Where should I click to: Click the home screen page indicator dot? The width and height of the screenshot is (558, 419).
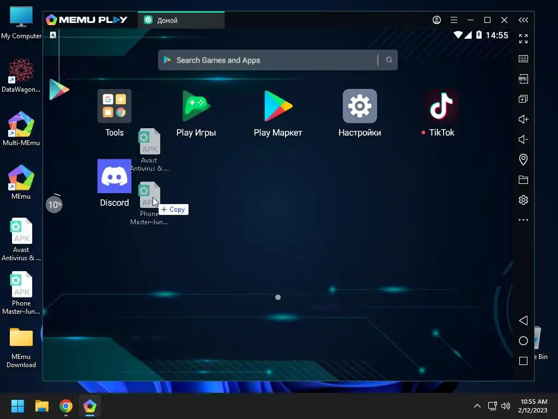(278, 297)
